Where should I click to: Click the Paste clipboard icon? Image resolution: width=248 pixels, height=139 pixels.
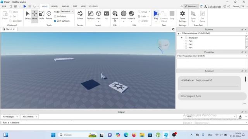click(5, 15)
